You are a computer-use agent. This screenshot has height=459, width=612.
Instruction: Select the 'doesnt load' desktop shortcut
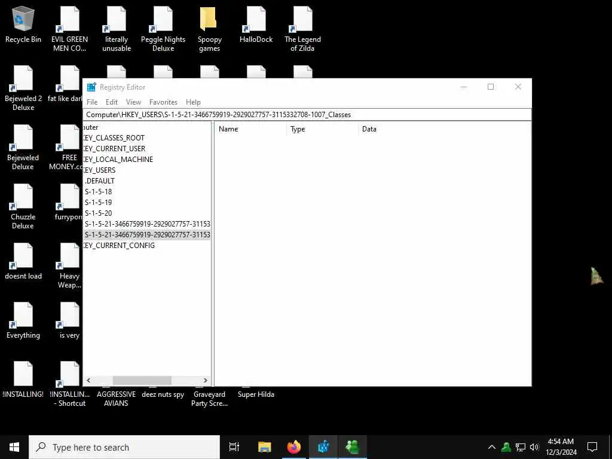coord(23,261)
